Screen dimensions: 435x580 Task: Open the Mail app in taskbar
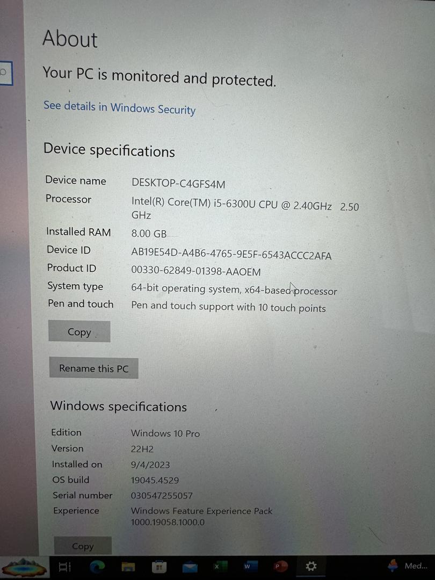click(x=190, y=567)
